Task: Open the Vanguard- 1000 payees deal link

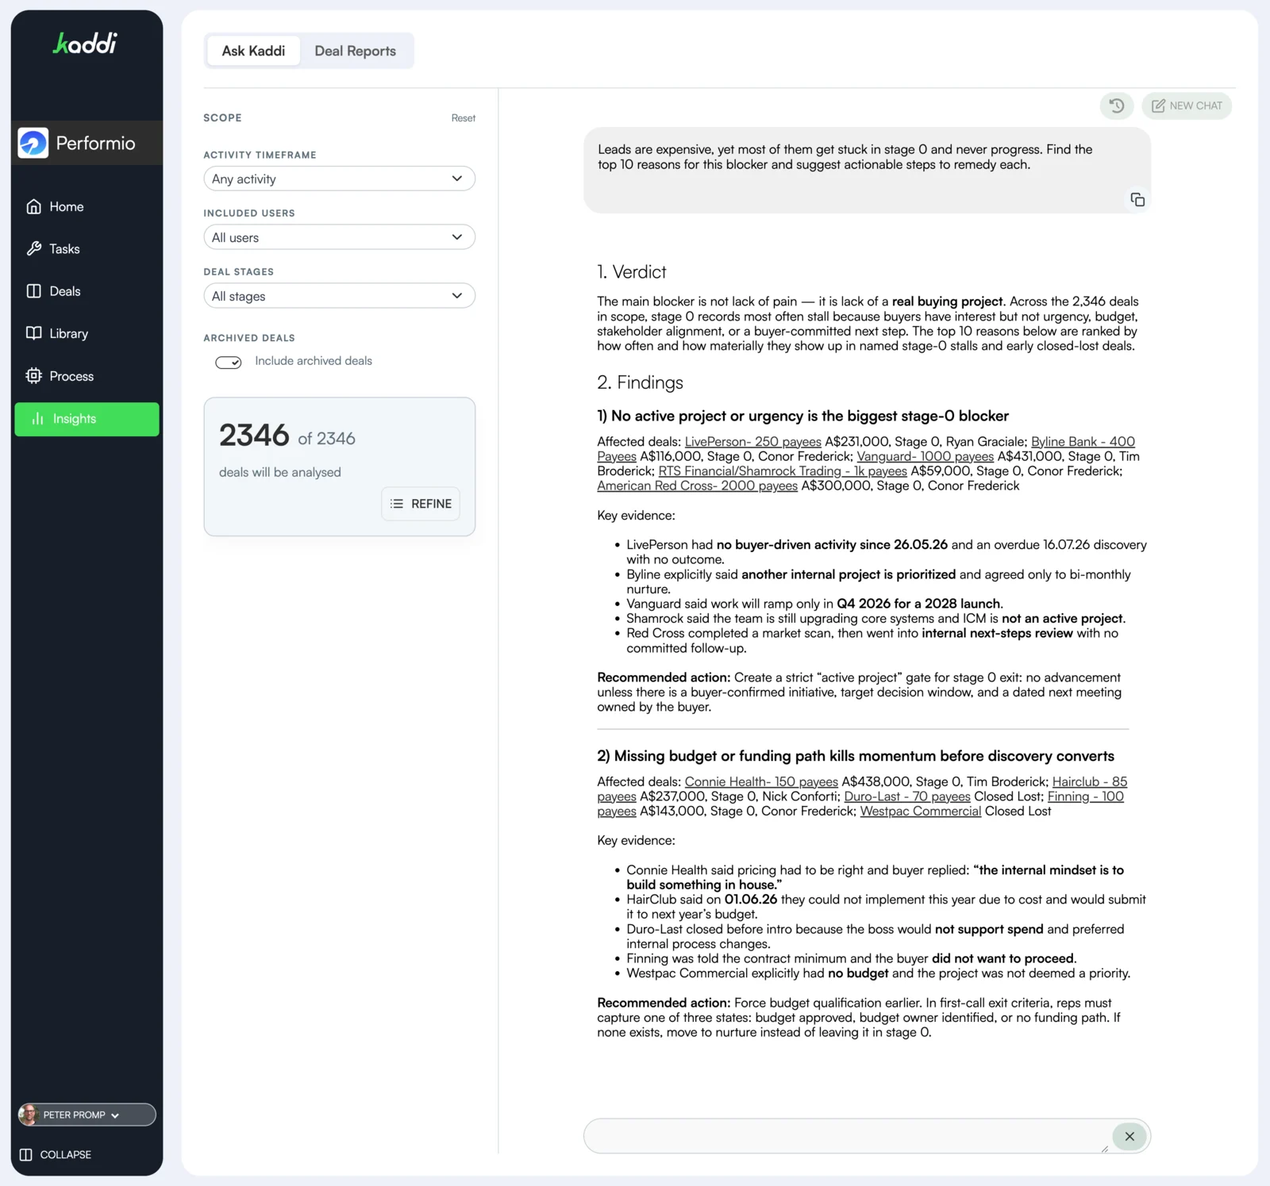Action: point(925,456)
